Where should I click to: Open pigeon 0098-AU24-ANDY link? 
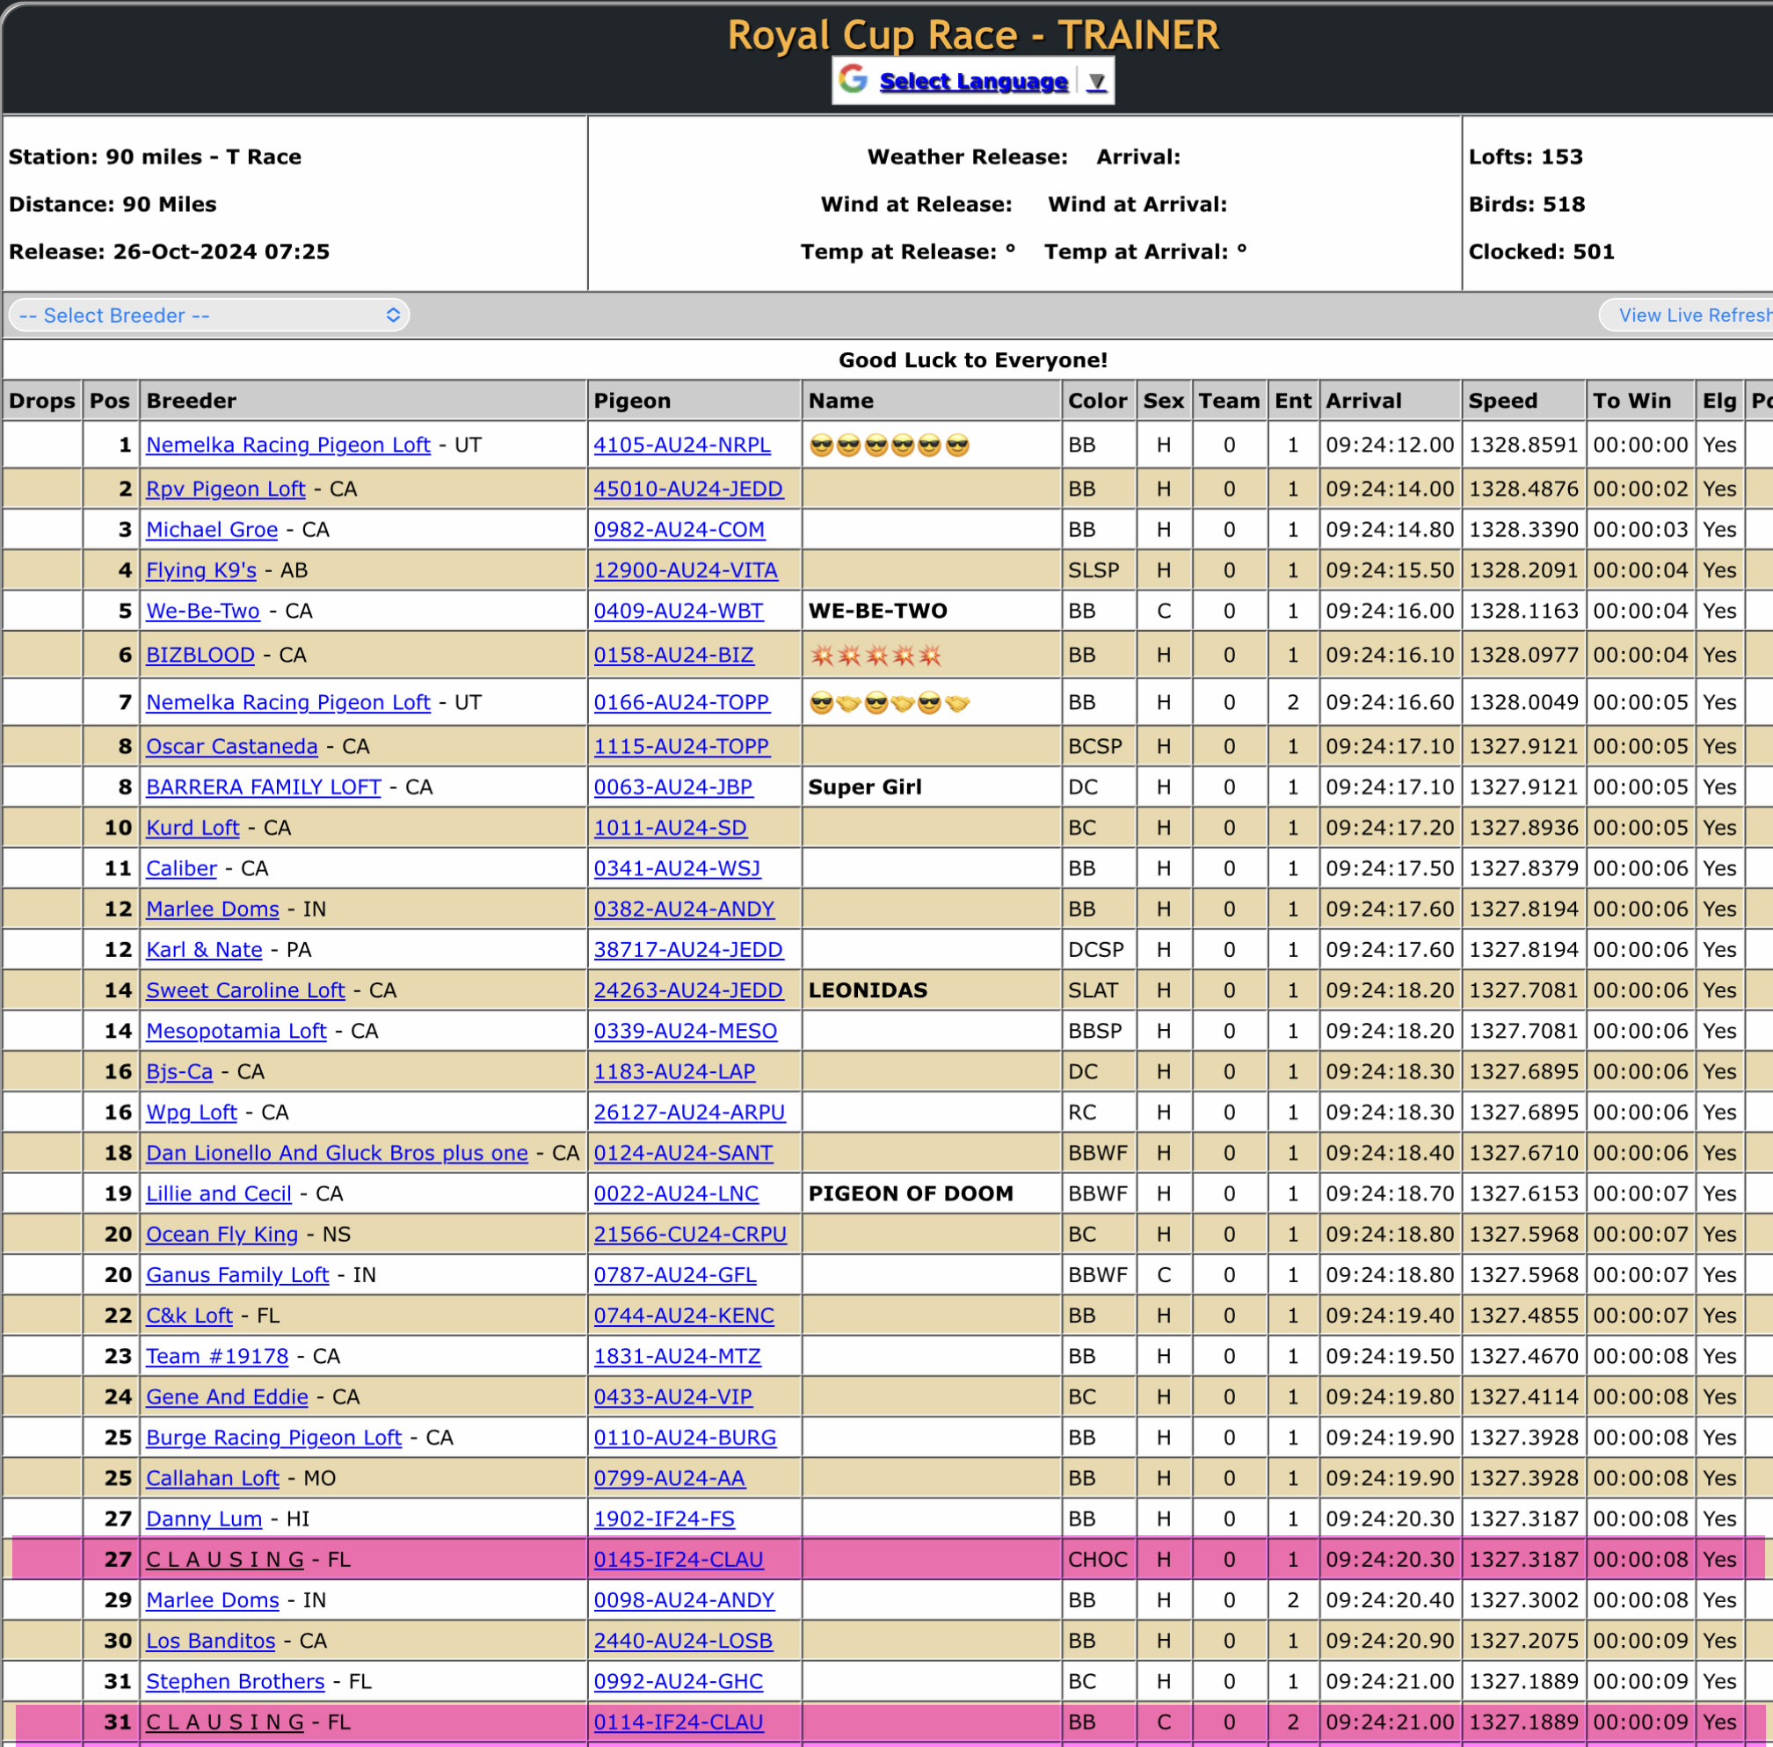pos(684,1600)
